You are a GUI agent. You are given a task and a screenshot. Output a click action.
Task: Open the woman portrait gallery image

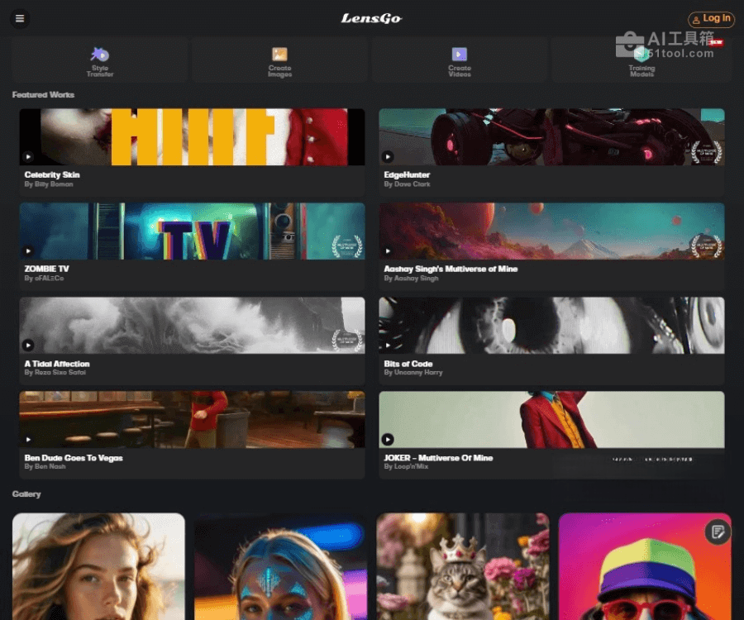[x=98, y=566]
